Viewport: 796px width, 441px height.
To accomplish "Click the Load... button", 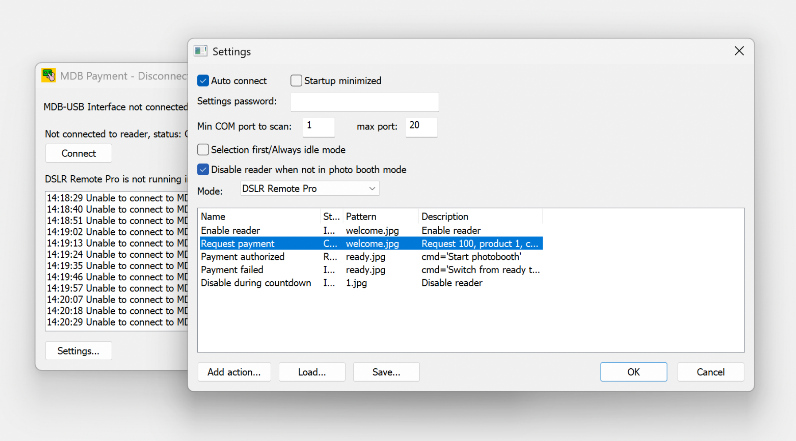I will click(x=312, y=372).
